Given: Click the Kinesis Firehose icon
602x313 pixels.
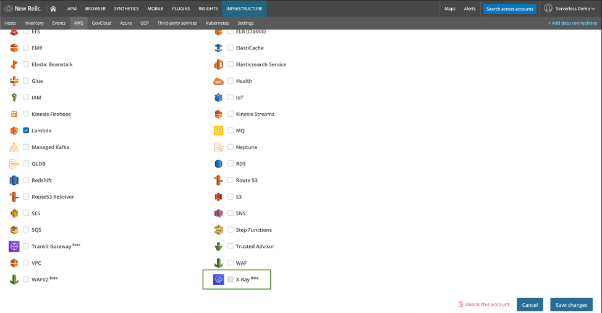Looking at the screenshot, I should 14,114.
